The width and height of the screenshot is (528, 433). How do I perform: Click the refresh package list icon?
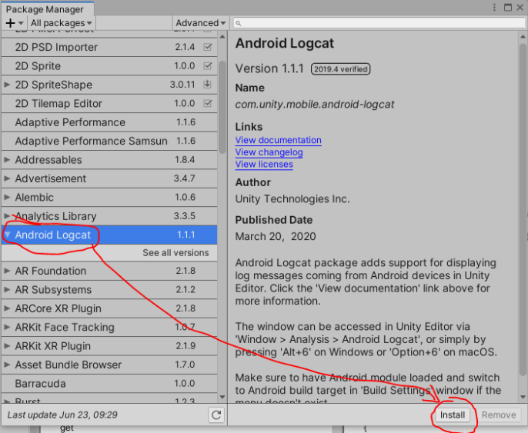[x=216, y=415]
